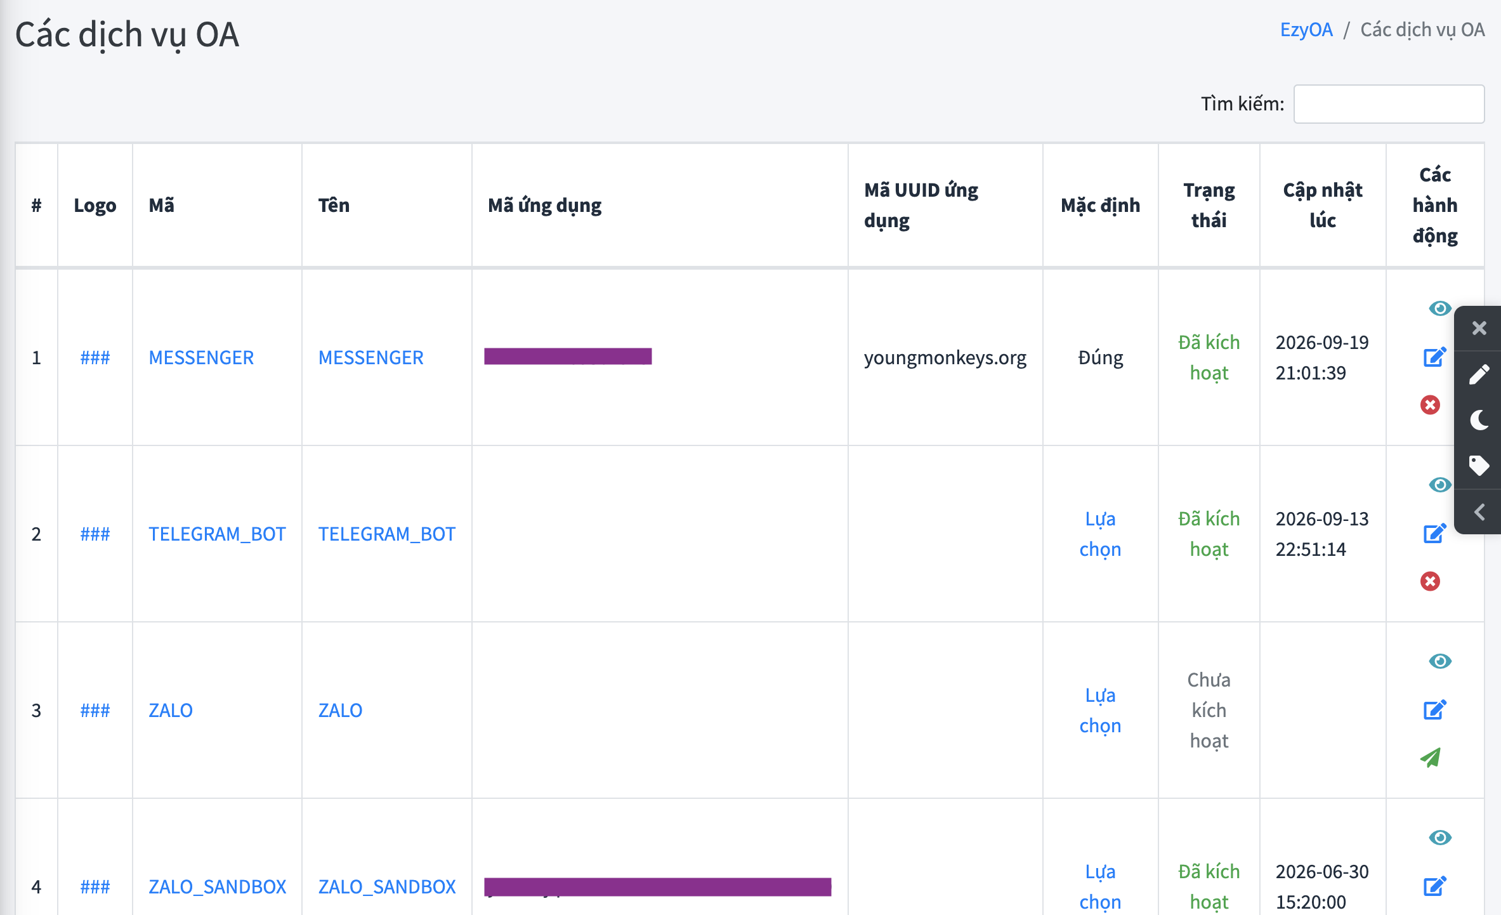1501x915 pixels.
Task: Toggle dark mode with the moon icon
Action: pos(1479,420)
